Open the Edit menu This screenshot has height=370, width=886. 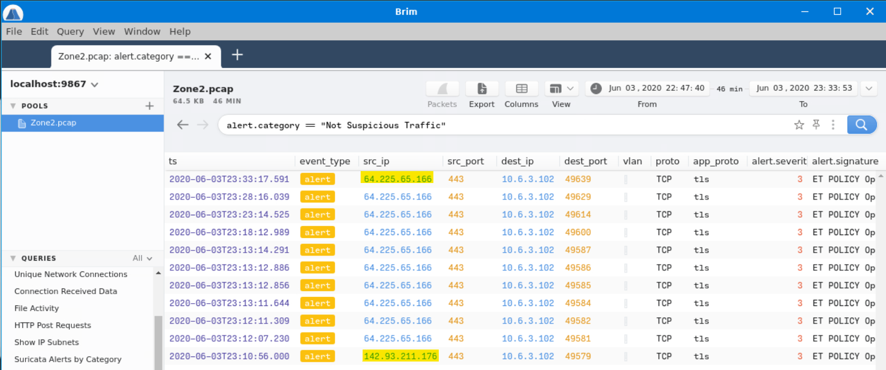pyautogui.click(x=40, y=32)
